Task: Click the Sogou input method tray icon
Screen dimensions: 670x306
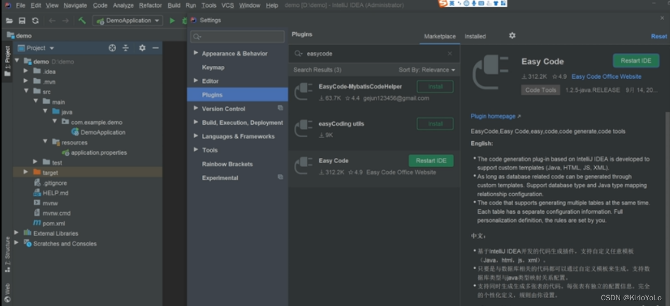Action: click(x=443, y=3)
